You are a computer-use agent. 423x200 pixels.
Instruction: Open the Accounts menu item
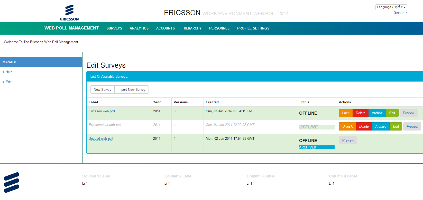click(165, 28)
